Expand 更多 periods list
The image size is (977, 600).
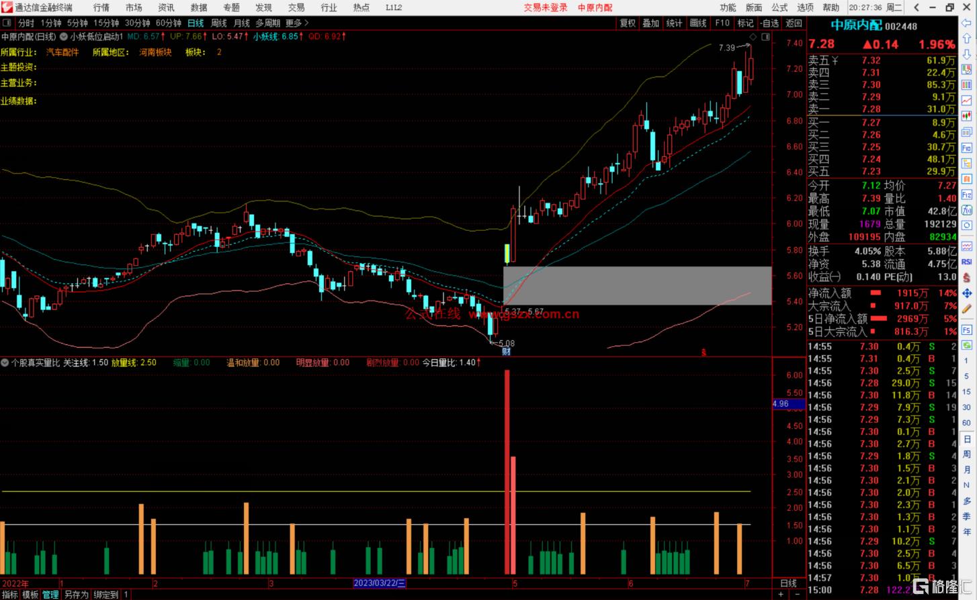tap(297, 23)
